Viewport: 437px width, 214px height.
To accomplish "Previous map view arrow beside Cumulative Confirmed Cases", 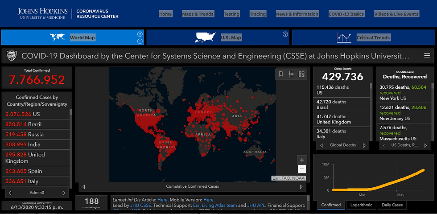I will click(84, 187).
